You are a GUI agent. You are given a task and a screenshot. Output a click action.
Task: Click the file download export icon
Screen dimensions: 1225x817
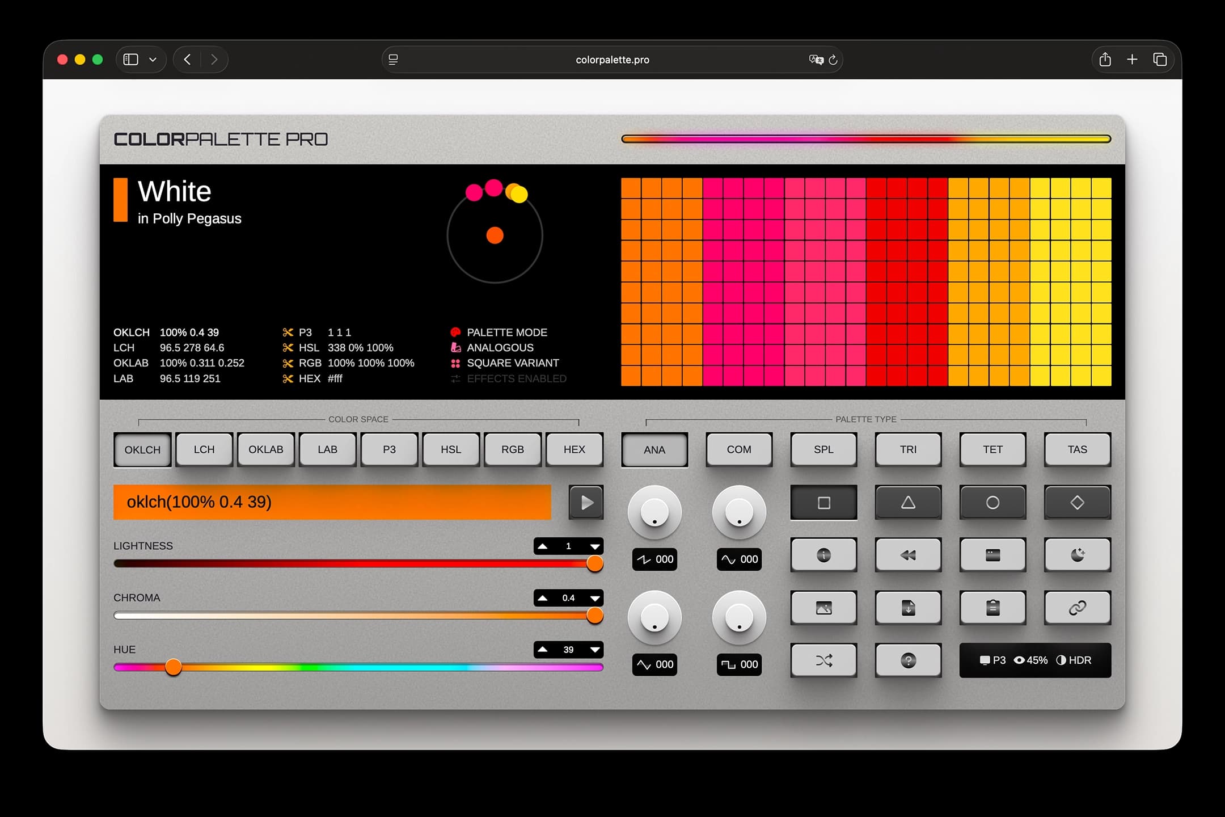click(x=908, y=608)
